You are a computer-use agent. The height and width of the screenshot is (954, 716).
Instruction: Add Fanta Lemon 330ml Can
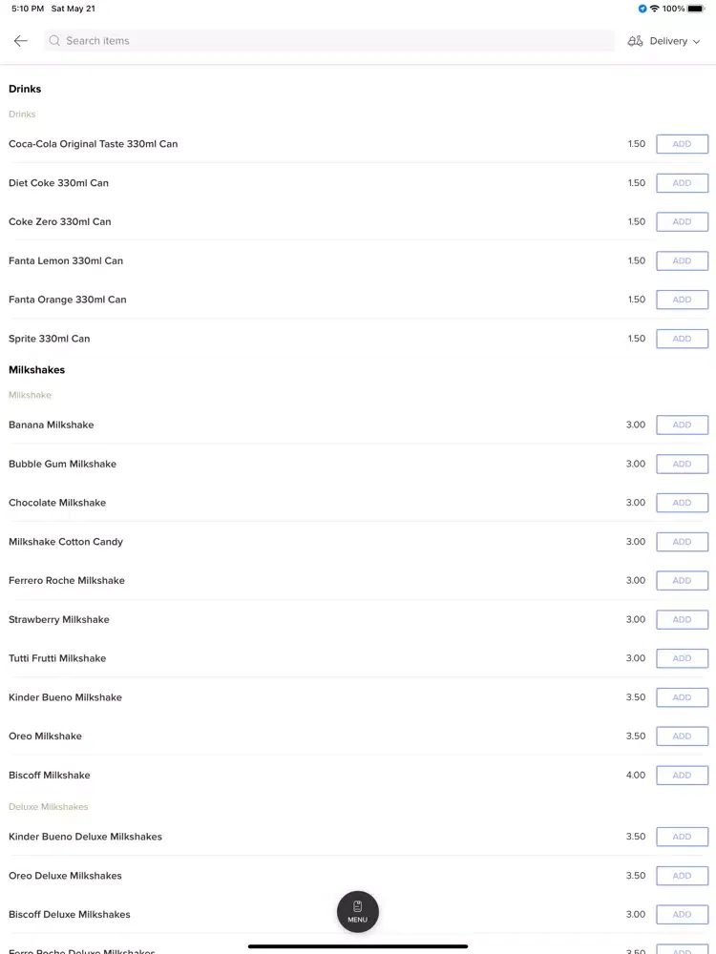click(682, 261)
